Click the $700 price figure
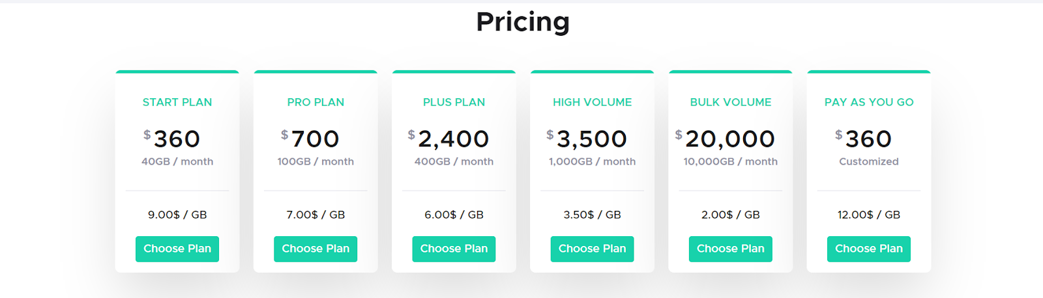 315,139
